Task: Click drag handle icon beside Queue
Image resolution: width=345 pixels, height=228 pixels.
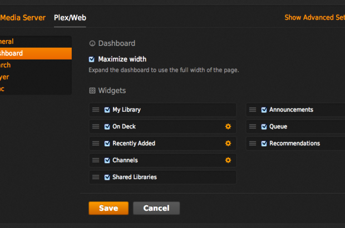Action: click(253, 127)
